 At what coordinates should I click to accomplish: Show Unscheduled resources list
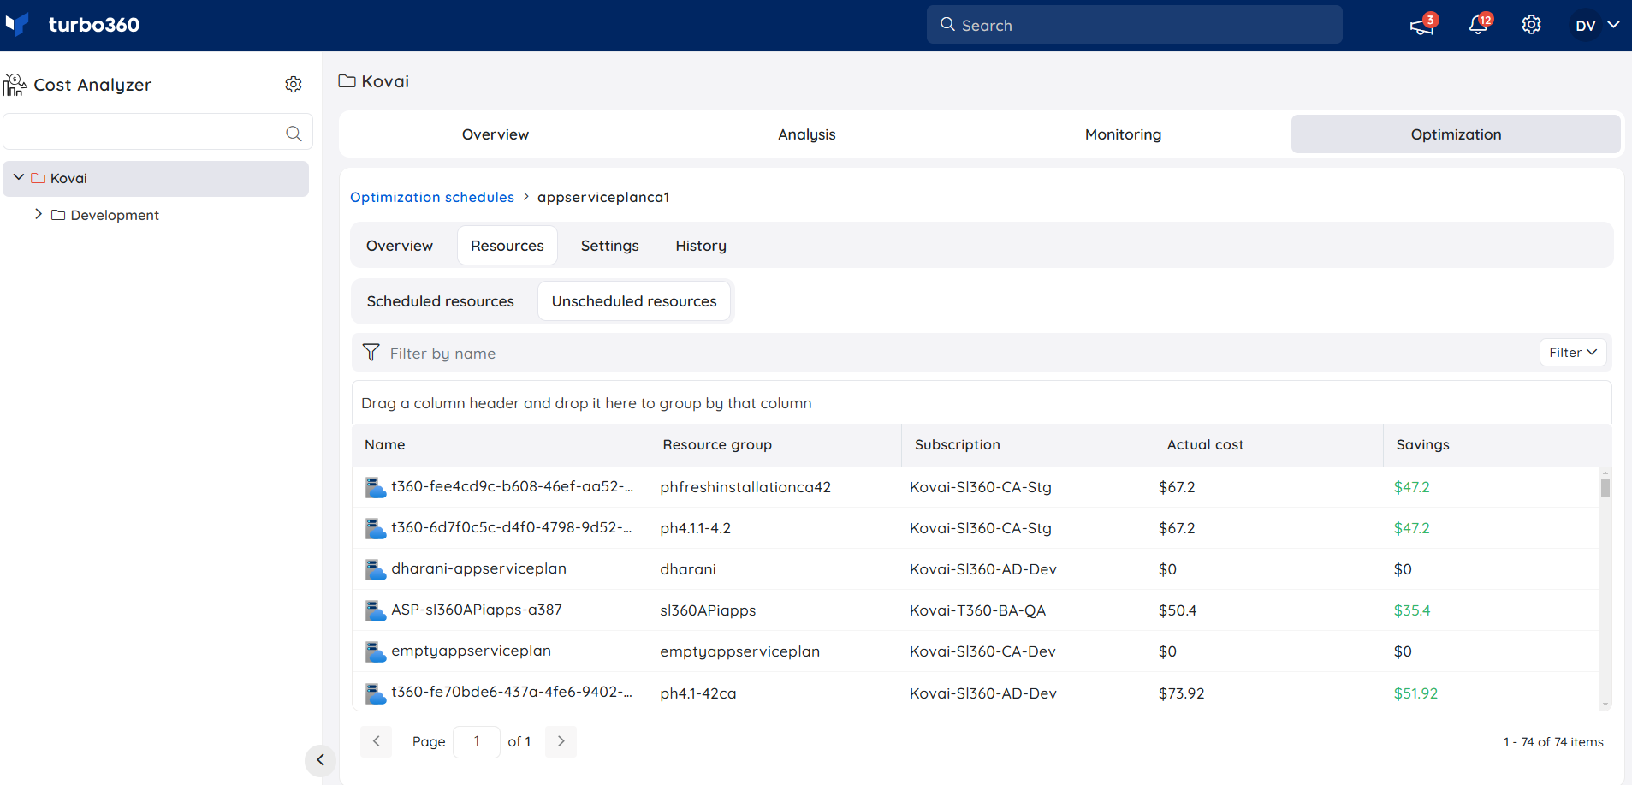(634, 301)
